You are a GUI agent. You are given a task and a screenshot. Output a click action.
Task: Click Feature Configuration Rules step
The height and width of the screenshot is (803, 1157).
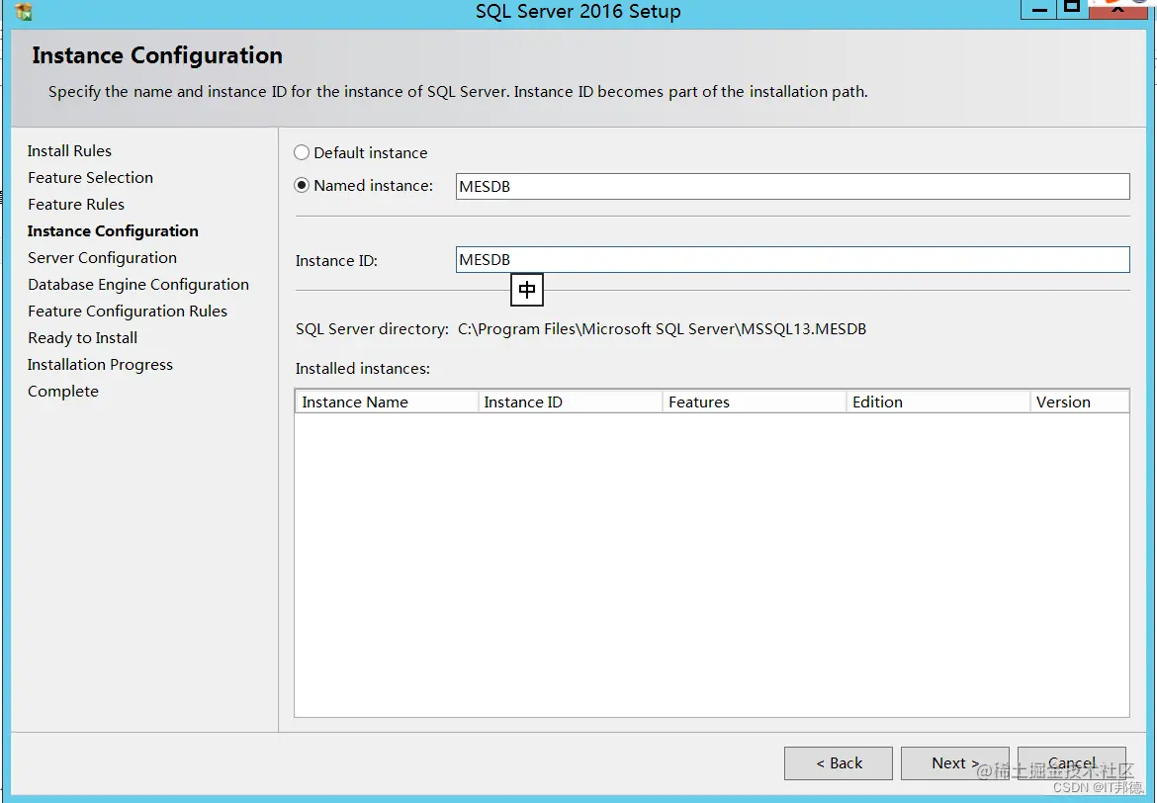click(x=127, y=311)
